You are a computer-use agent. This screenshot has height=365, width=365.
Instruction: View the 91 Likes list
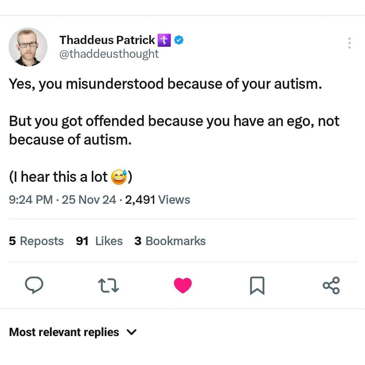point(99,241)
